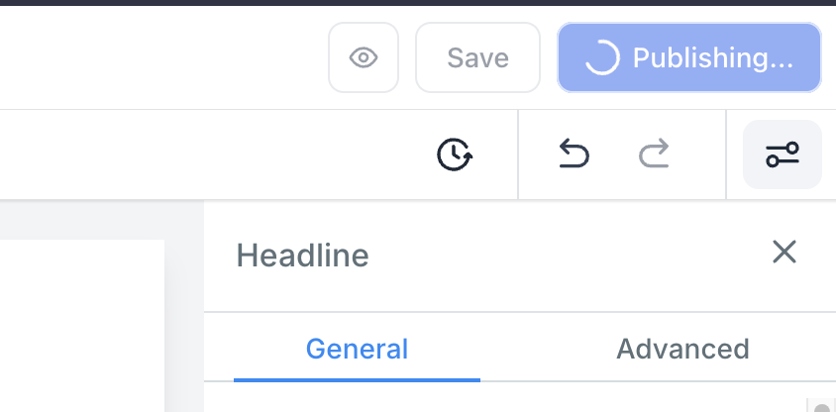This screenshot has height=412, width=836.
Task: Click the white page canvas
Action: pos(79,327)
